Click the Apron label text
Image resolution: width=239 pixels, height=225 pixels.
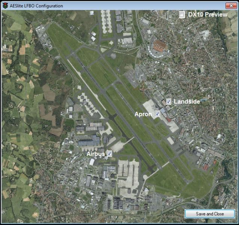143,114
